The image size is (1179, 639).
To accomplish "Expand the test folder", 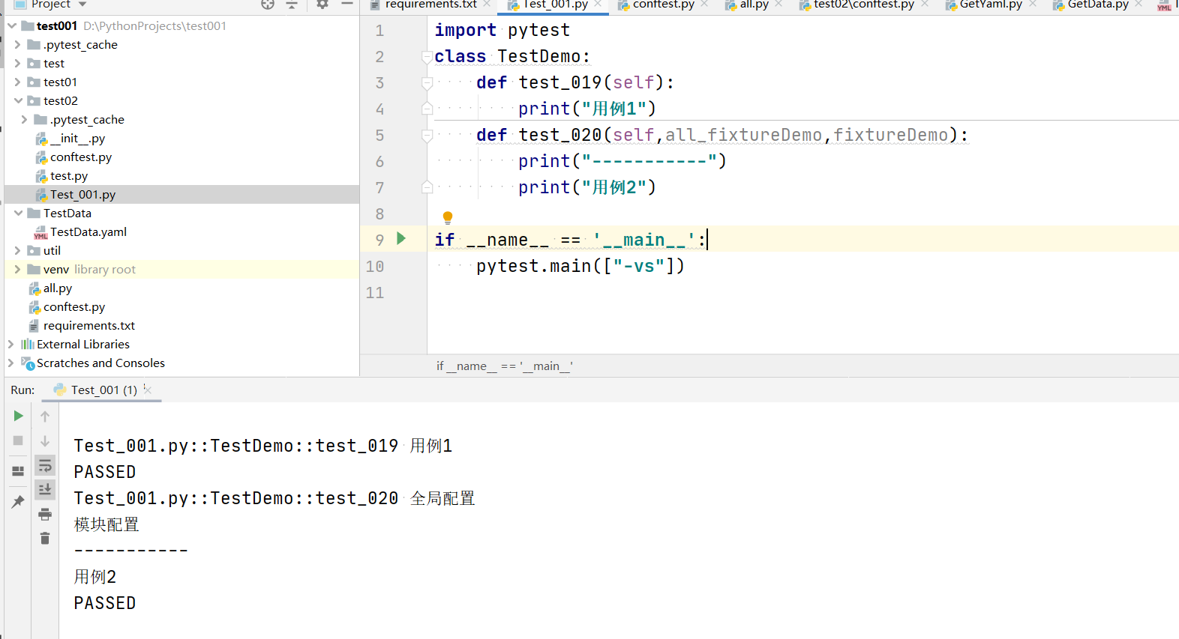I will 17,63.
